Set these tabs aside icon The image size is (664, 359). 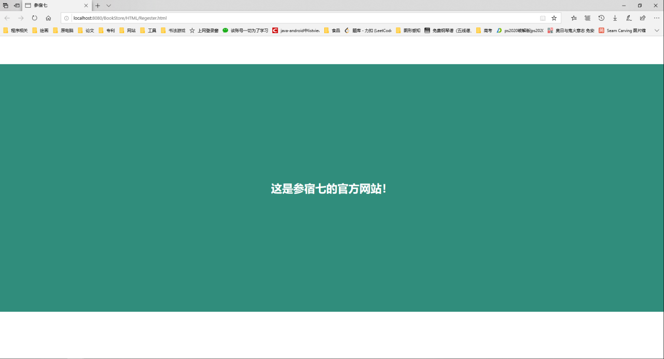17,5
